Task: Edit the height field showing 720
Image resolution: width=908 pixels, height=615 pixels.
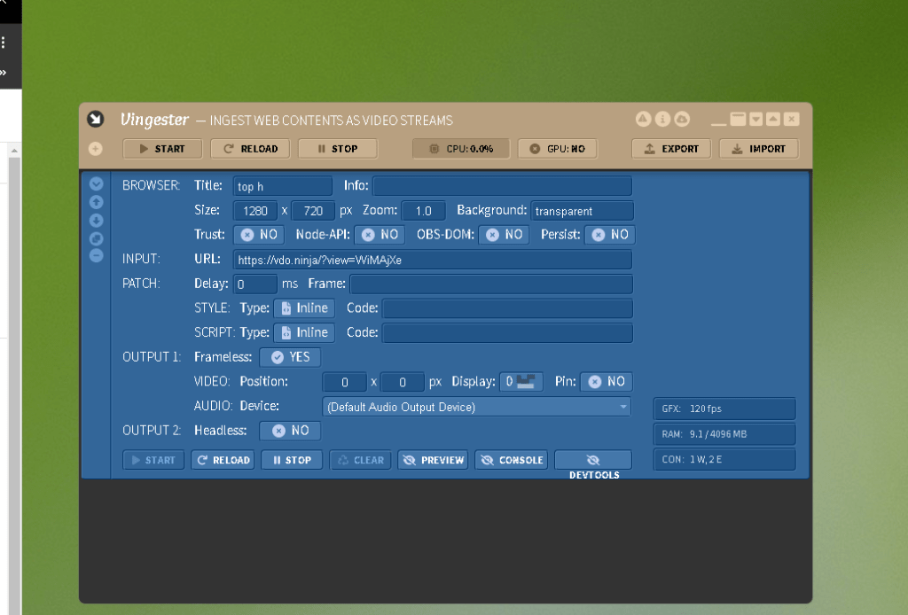Action: tap(313, 211)
